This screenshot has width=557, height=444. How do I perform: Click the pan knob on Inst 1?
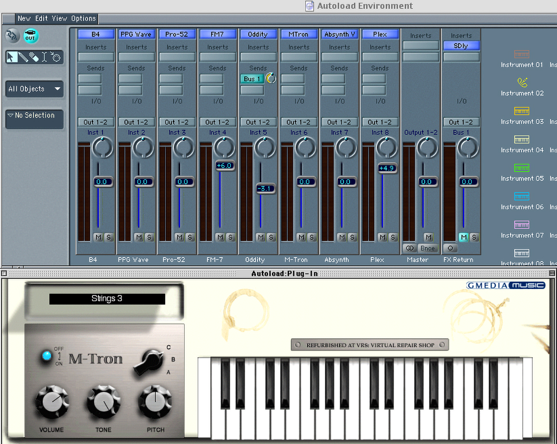[x=103, y=148]
